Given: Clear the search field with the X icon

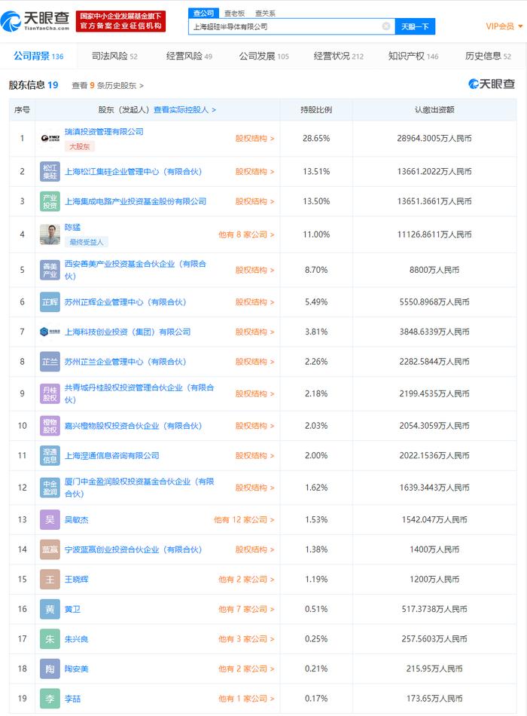Looking at the screenshot, I should coord(386,26).
